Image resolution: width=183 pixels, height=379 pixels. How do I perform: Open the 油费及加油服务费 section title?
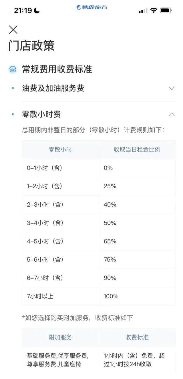[x=53, y=88]
